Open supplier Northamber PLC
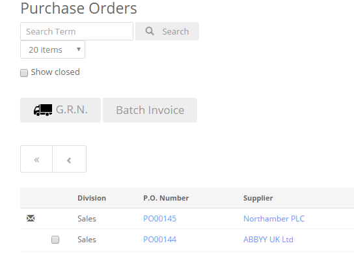Screen dimensions: 354x254 [274, 219]
